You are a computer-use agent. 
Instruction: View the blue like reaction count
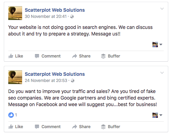coord(13,115)
